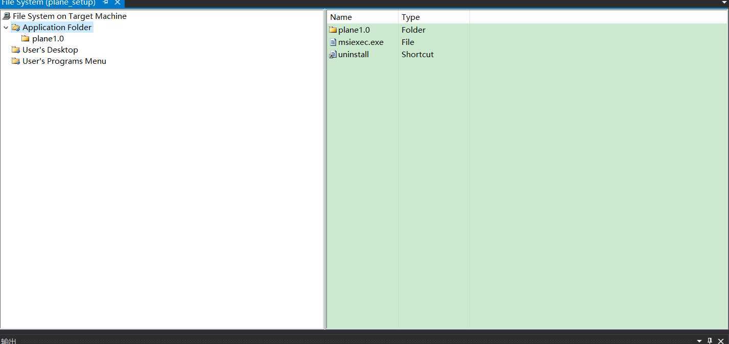Switch to File System (plane_setup) tab

click(49, 3)
